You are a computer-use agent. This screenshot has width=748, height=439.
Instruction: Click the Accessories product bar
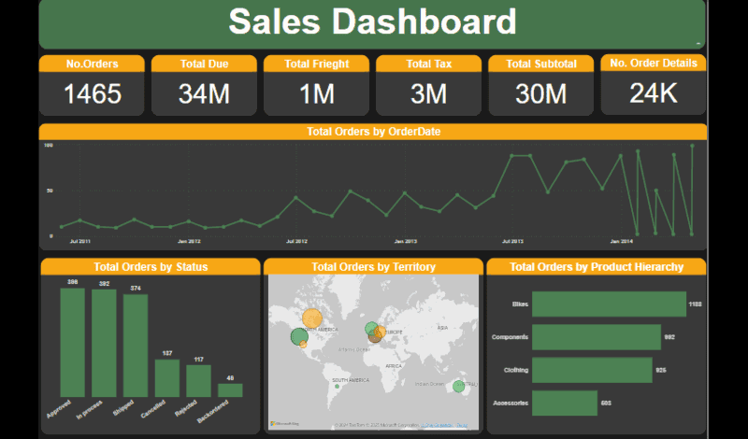565,404
